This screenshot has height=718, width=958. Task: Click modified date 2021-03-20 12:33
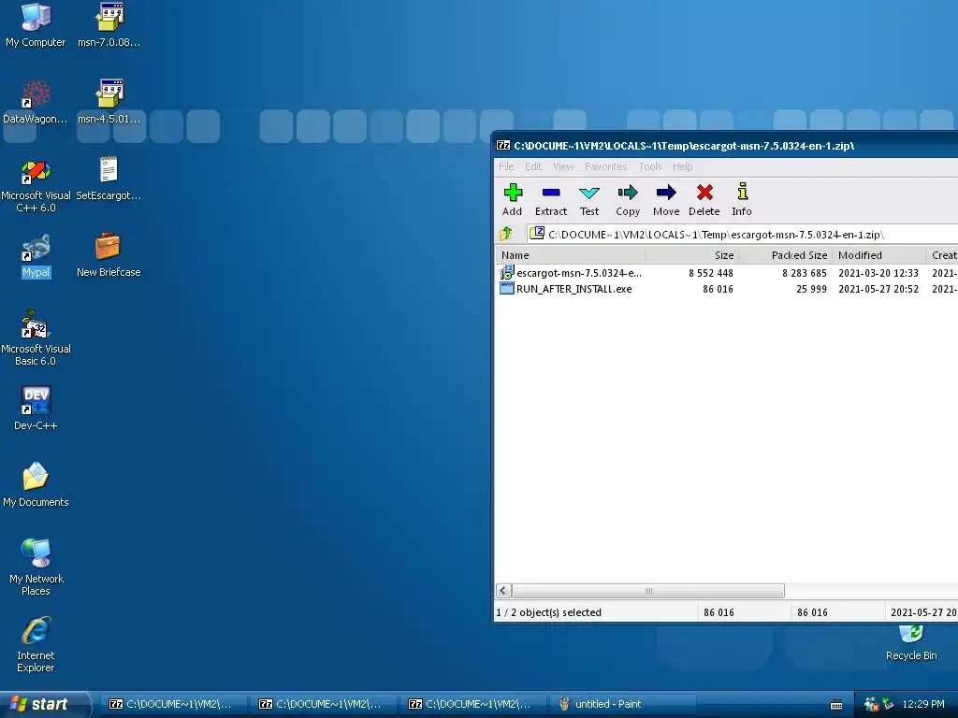pos(878,273)
